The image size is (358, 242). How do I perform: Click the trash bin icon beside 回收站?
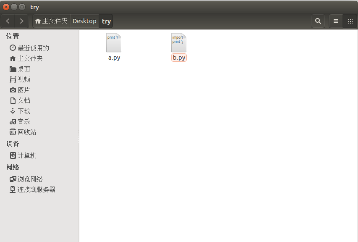pos(13,132)
